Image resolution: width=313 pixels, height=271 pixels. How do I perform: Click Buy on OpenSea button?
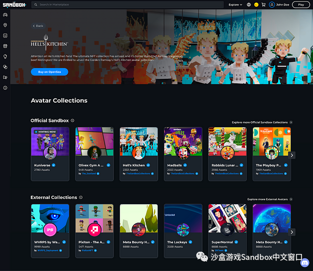tap(50, 72)
